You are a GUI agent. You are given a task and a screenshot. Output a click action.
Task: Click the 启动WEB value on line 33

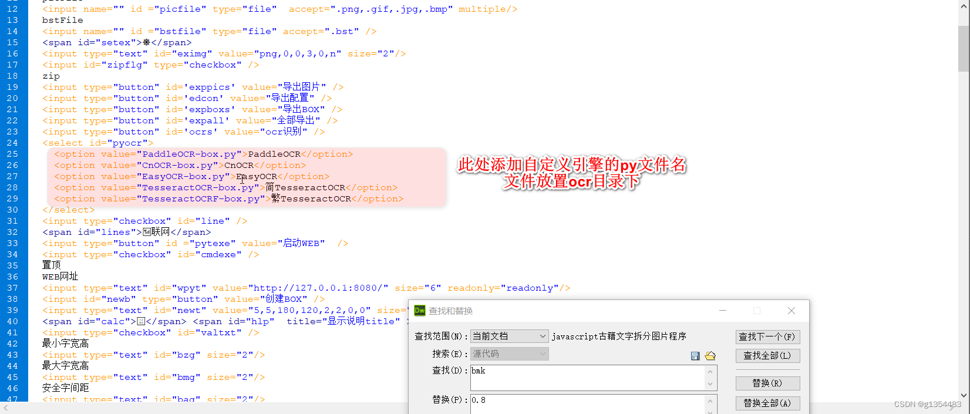[x=301, y=243]
